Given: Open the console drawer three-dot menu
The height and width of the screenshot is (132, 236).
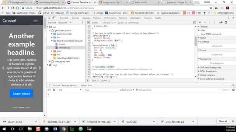Looking at the screenshot, I should (x=49, y=85).
